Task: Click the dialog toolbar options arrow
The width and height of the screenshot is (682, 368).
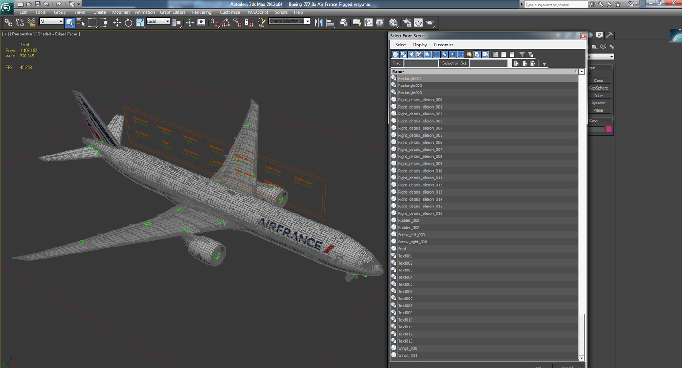Action: point(544,64)
